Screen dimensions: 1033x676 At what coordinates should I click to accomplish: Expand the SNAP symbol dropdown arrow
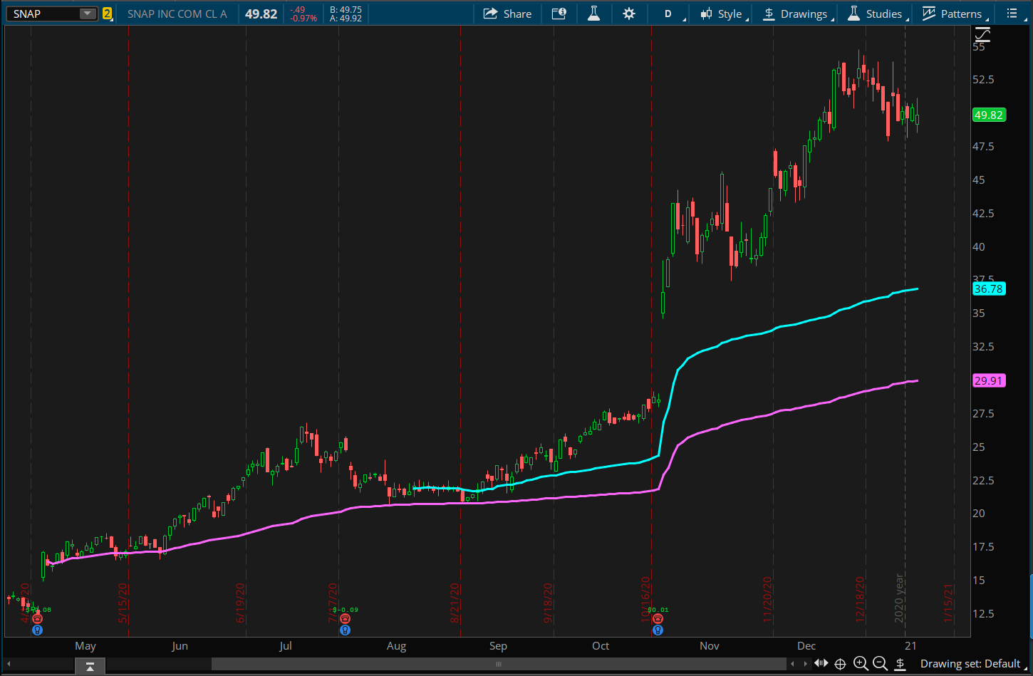point(86,14)
